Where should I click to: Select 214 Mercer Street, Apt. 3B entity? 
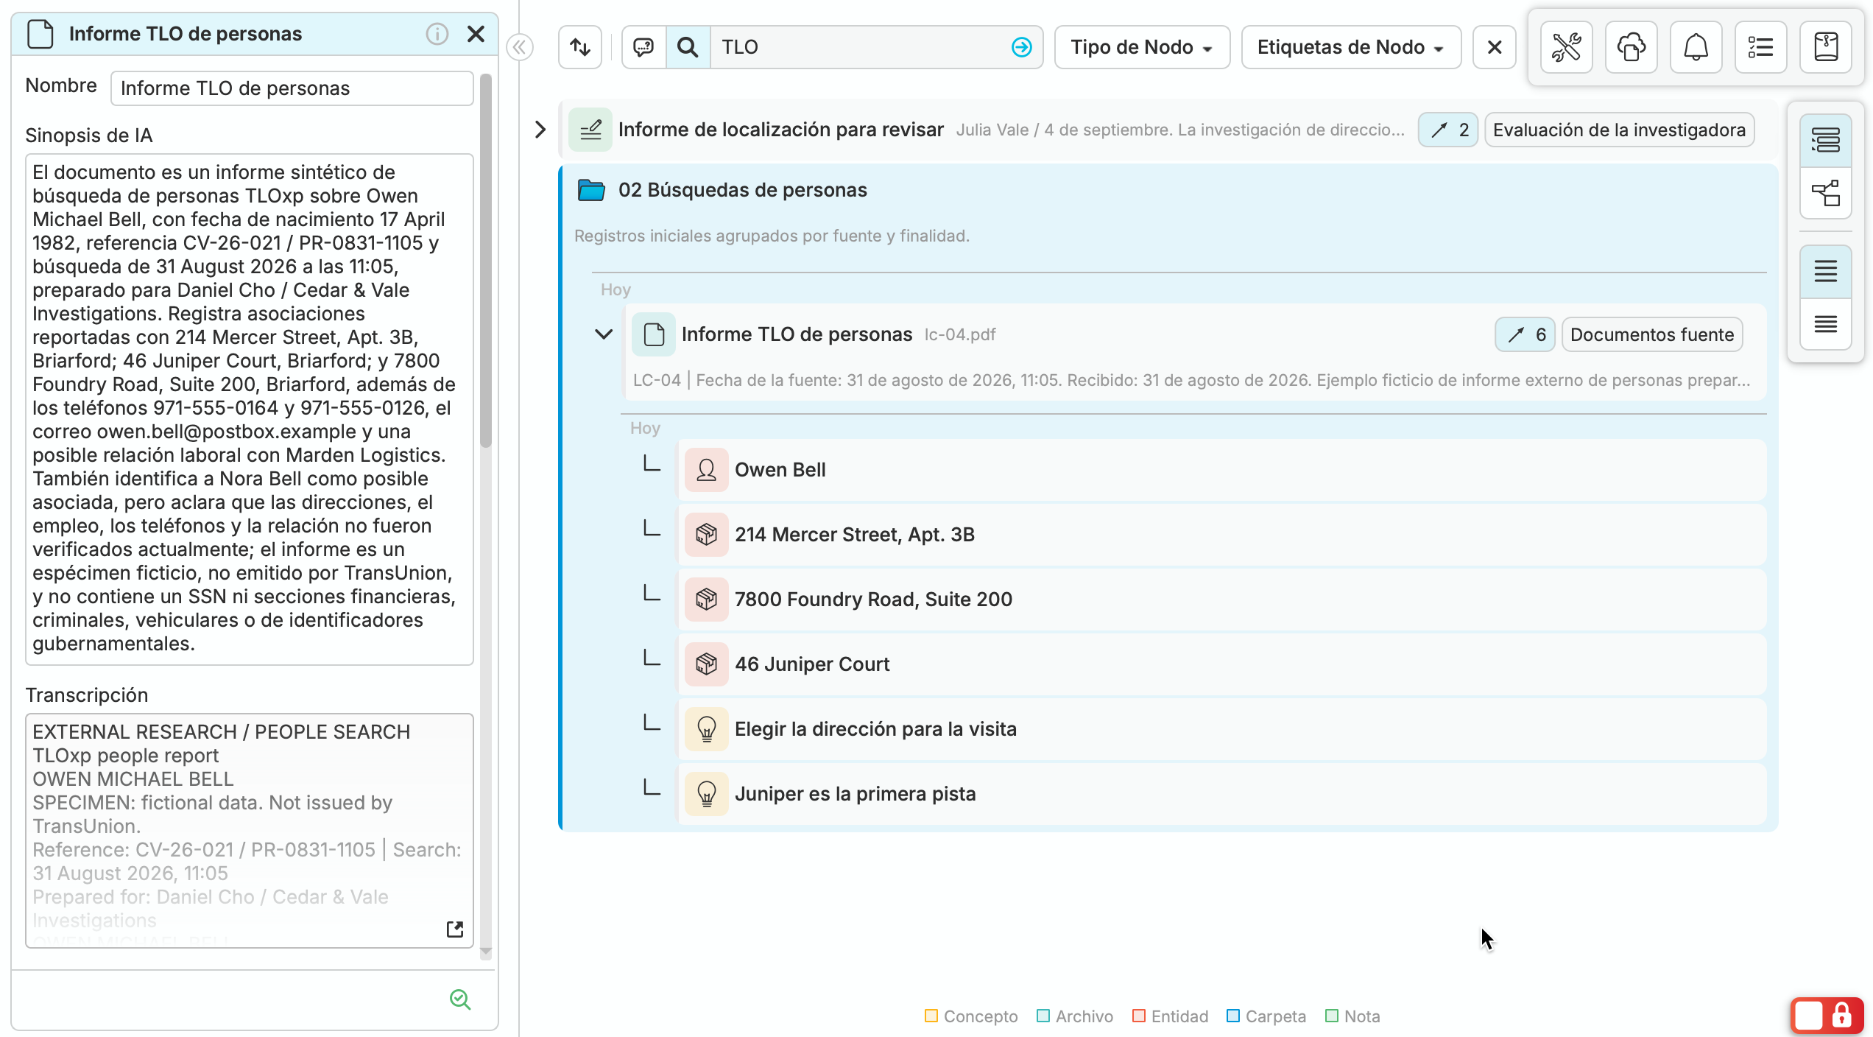(x=1221, y=535)
